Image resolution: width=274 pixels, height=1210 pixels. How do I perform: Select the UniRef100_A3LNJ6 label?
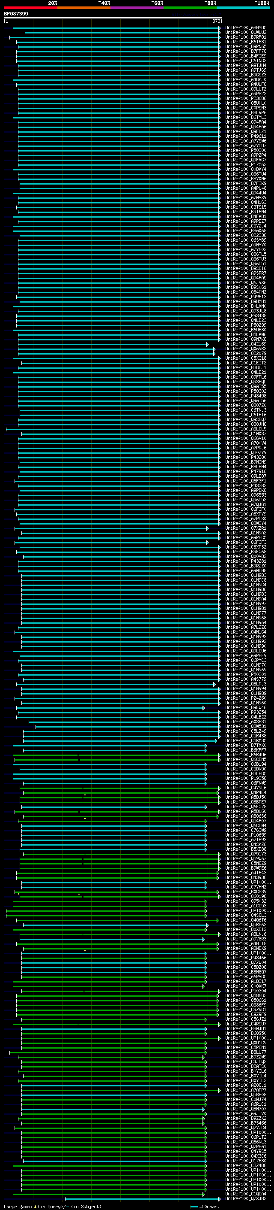tap(245, 934)
